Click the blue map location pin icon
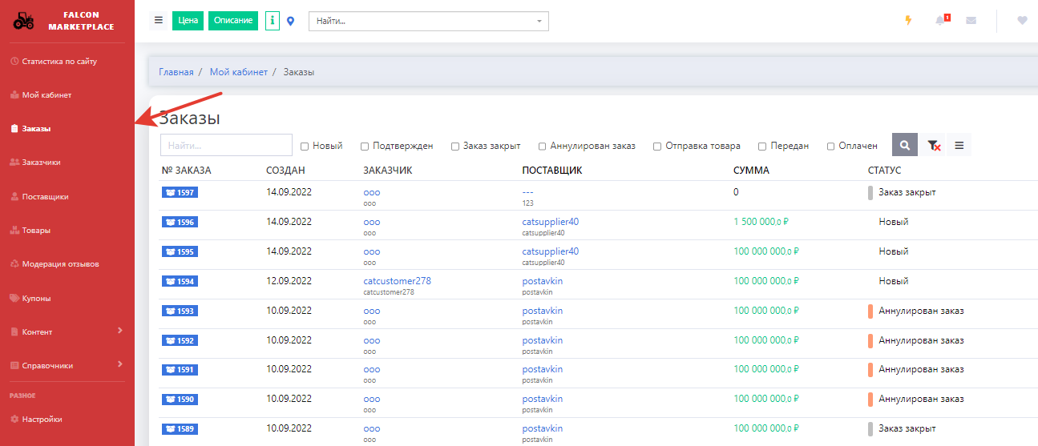1038x446 pixels. pos(290,22)
